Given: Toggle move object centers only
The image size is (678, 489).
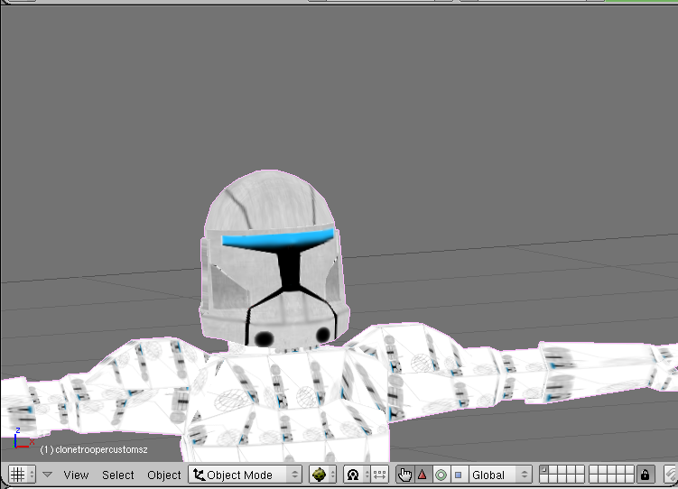Looking at the screenshot, I should [x=380, y=475].
